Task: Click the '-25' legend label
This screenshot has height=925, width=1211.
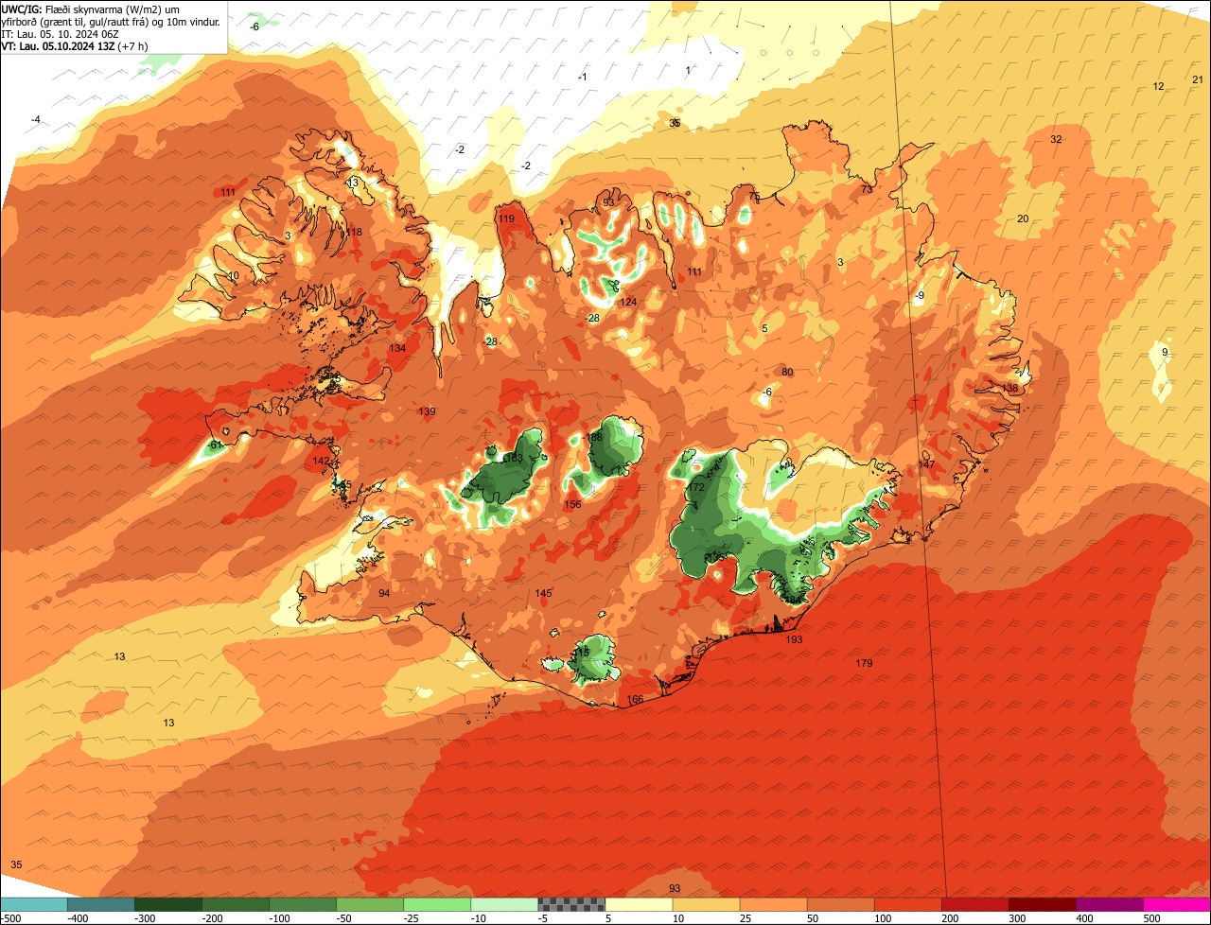Action: click(x=412, y=917)
